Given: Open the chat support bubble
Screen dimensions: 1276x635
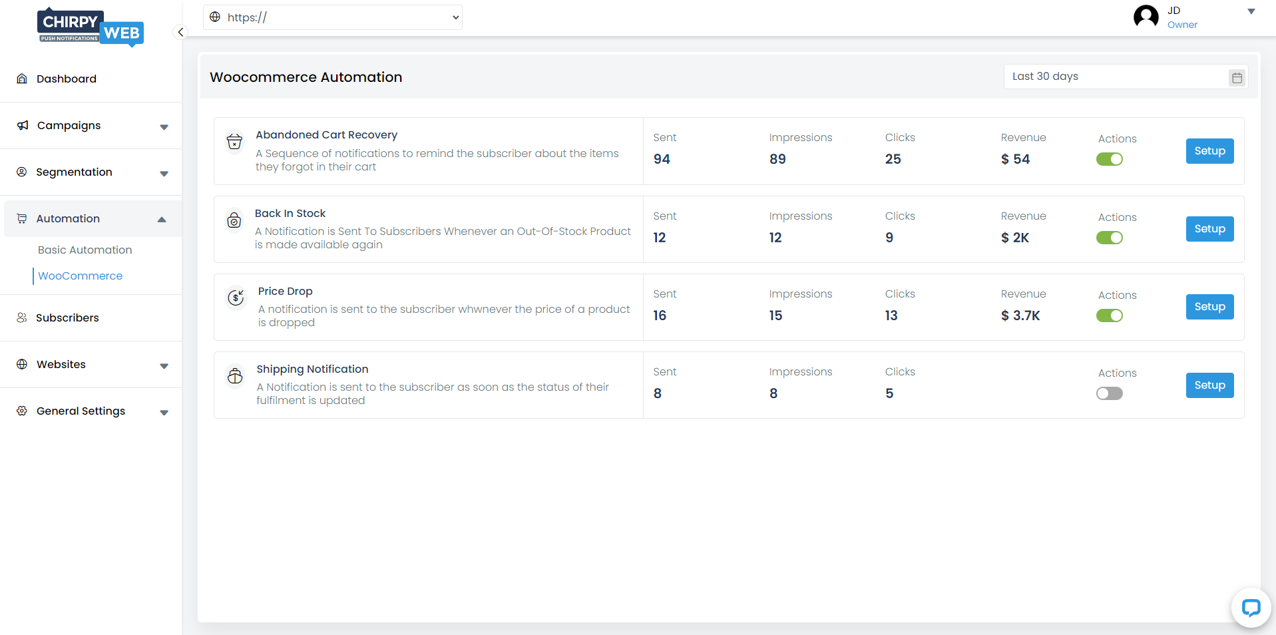Looking at the screenshot, I should 1251,608.
